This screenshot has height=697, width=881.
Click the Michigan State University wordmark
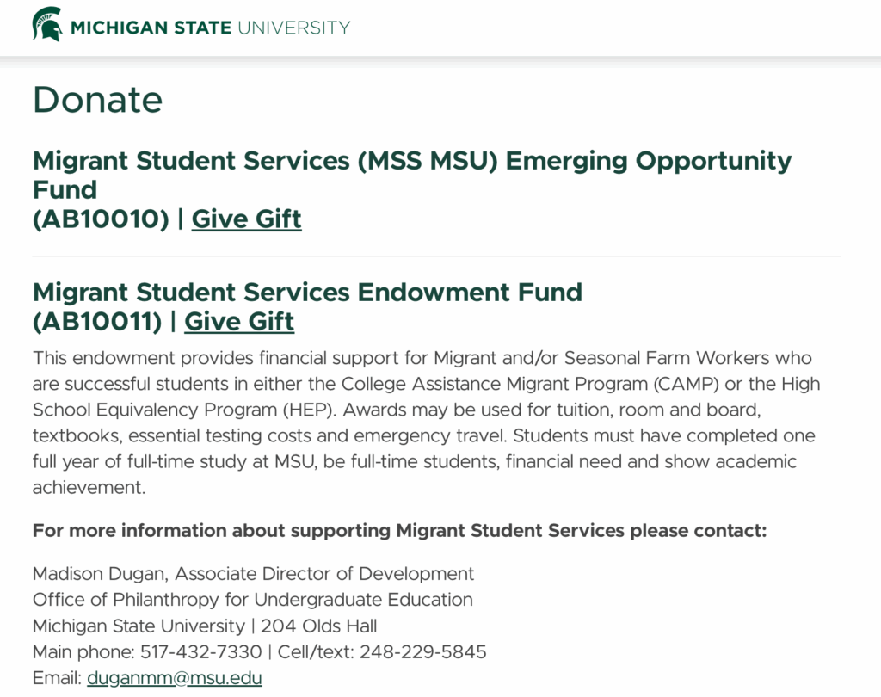pyautogui.click(x=210, y=28)
